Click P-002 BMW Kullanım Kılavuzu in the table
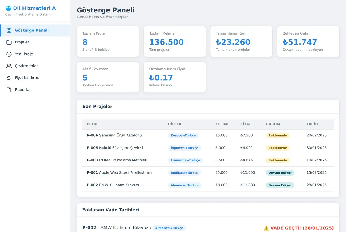The image size is (346, 232). point(114,185)
